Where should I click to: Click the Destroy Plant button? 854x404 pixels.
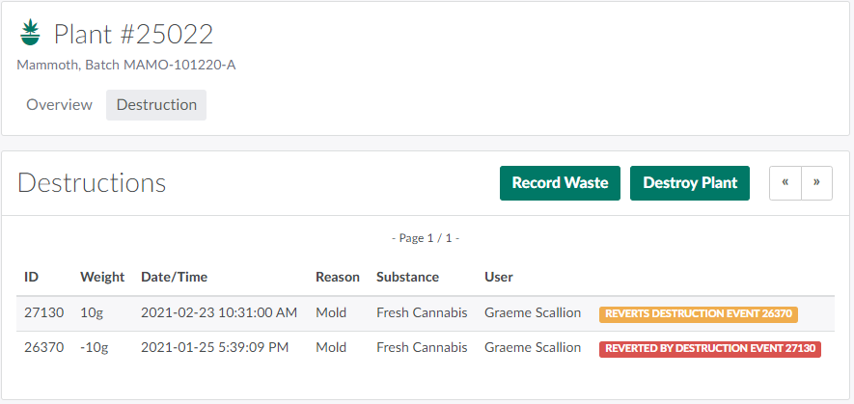[x=689, y=183]
